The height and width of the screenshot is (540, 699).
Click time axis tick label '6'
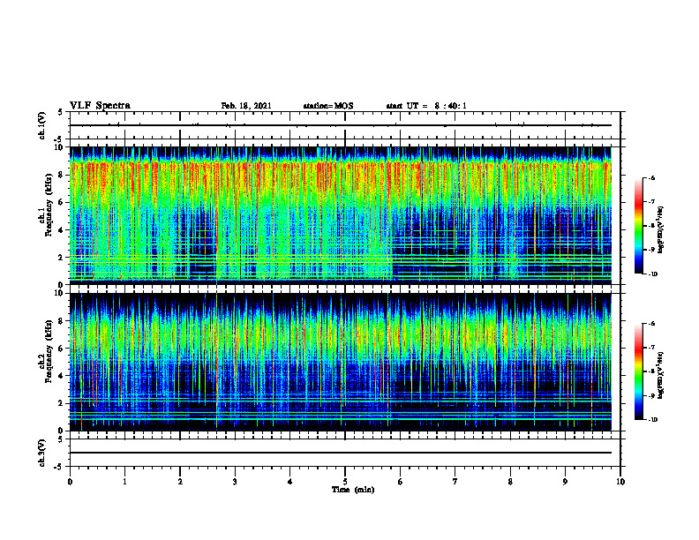pyautogui.click(x=401, y=482)
